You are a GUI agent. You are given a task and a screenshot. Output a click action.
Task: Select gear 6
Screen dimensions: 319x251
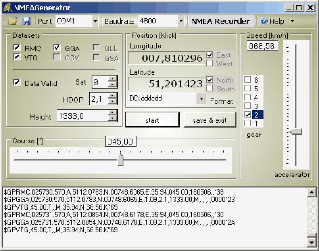[247, 80]
